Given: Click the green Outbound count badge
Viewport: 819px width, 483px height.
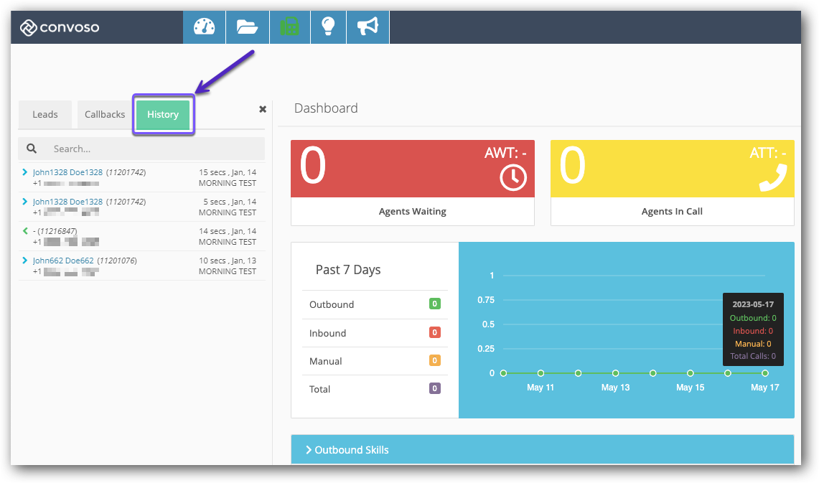Looking at the screenshot, I should click(x=434, y=304).
